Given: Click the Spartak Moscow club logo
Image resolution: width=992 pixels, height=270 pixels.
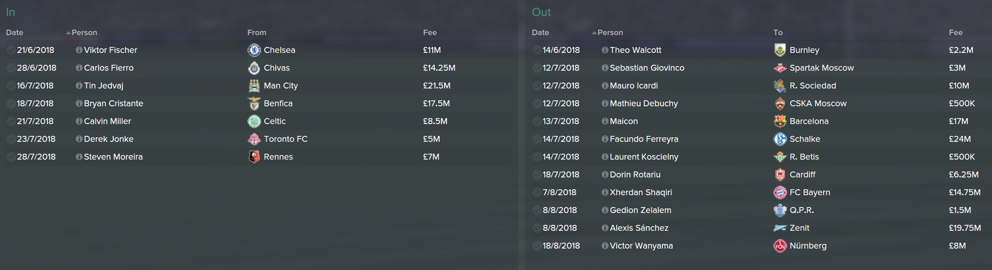Looking at the screenshot, I should click(780, 68).
